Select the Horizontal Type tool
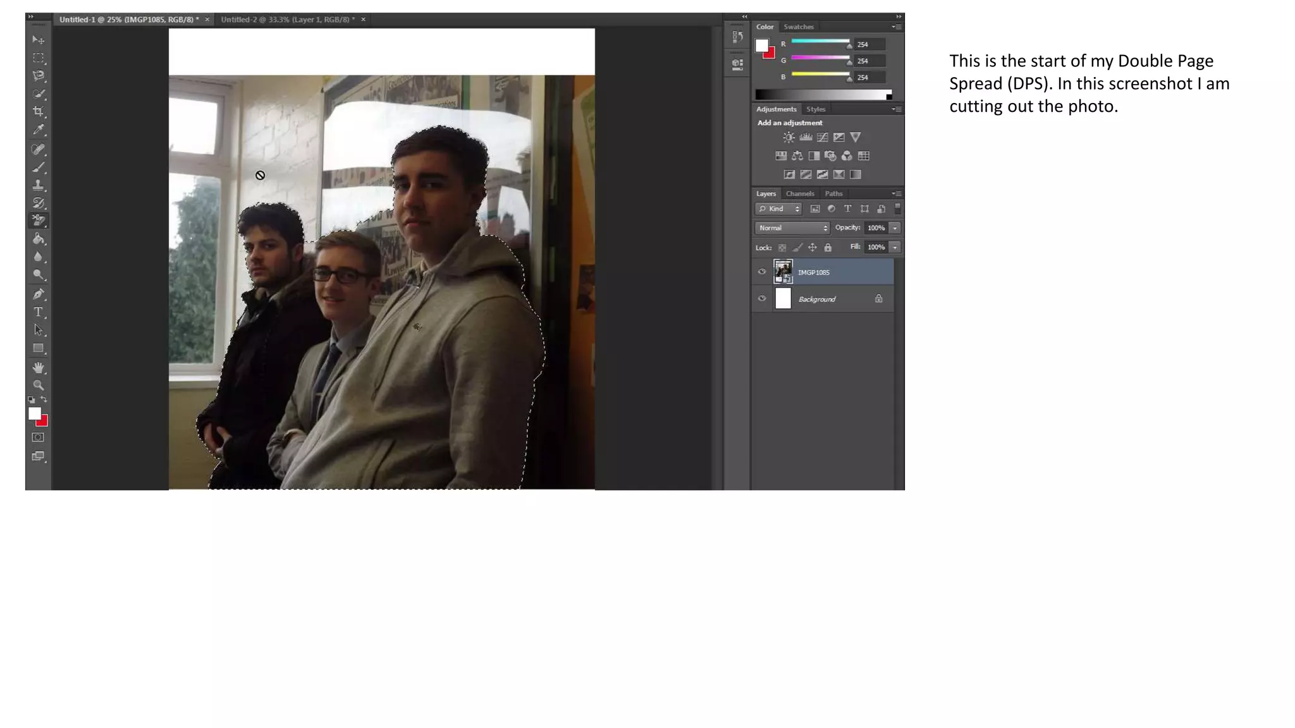This screenshot has width=1295, height=728. pos(39,312)
